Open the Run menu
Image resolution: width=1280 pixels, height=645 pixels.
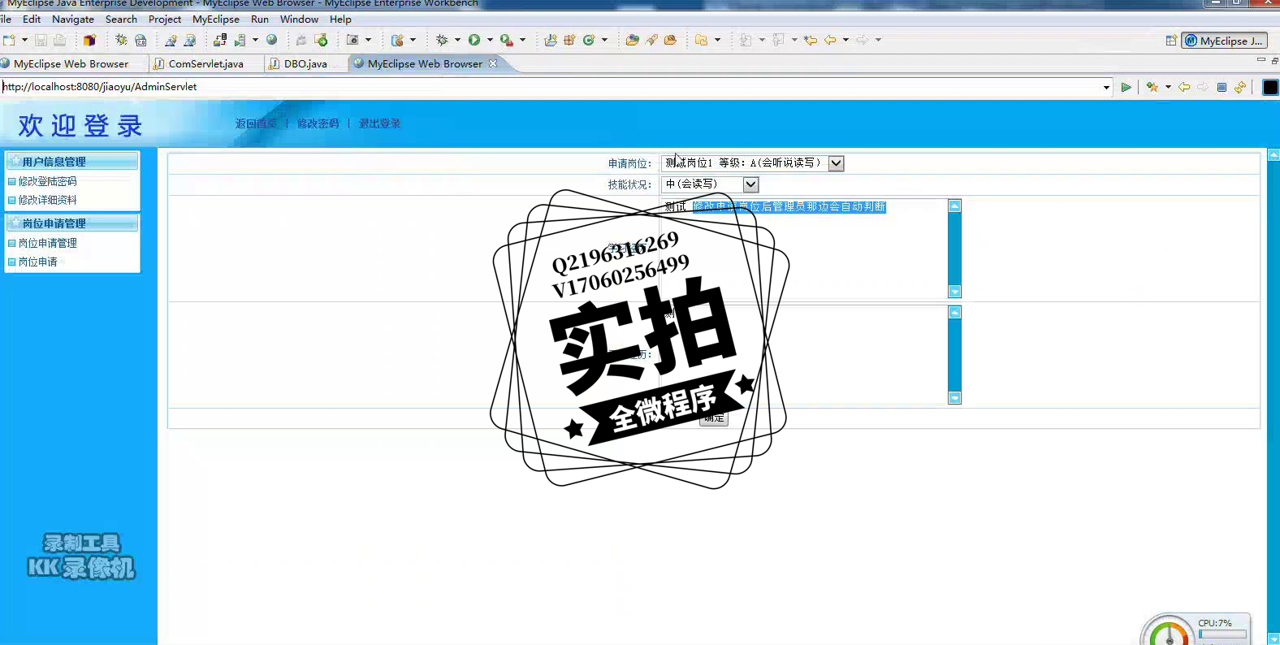pos(260,19)
